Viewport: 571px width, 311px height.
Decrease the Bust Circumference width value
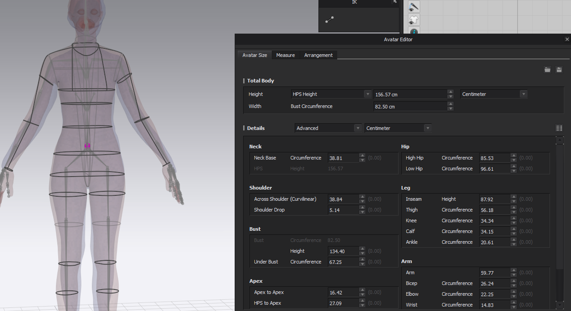[x=451, y=109]
